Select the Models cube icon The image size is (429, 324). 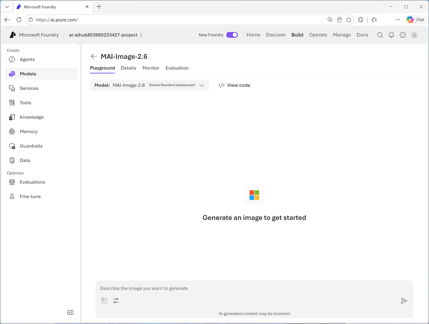point(12,74)
